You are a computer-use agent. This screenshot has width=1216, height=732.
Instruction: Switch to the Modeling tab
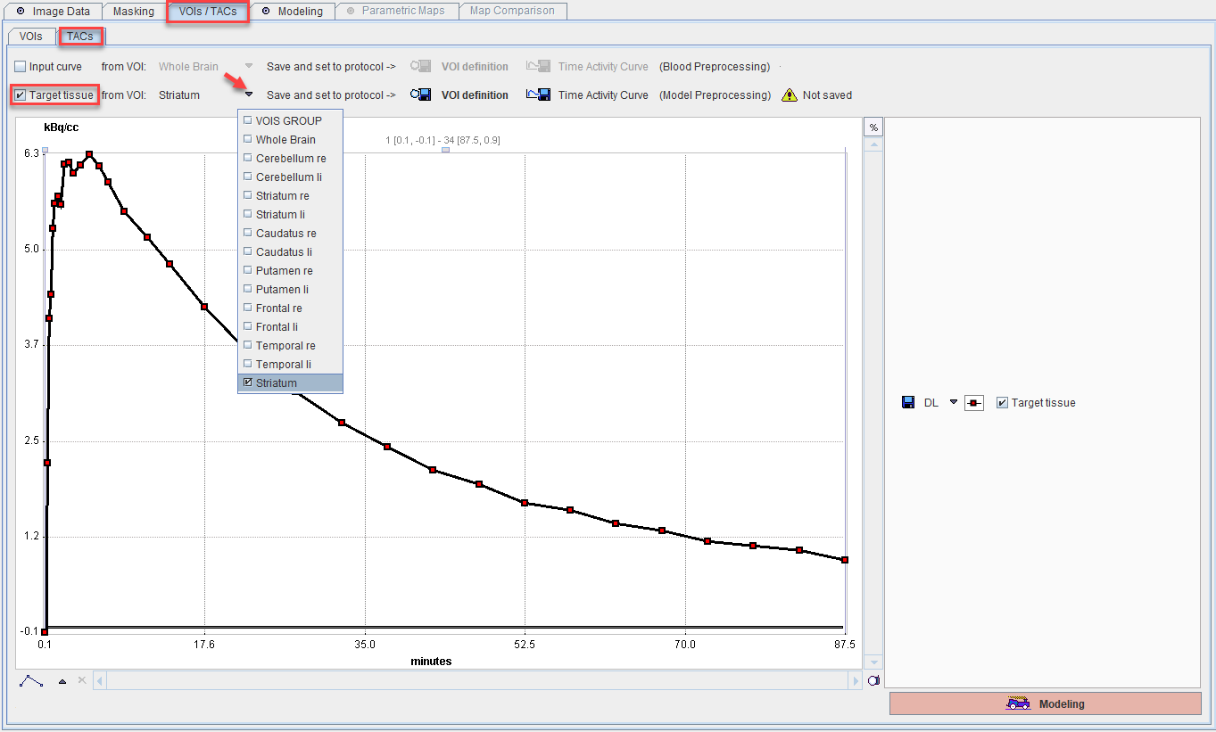click(x=293, y=12)
